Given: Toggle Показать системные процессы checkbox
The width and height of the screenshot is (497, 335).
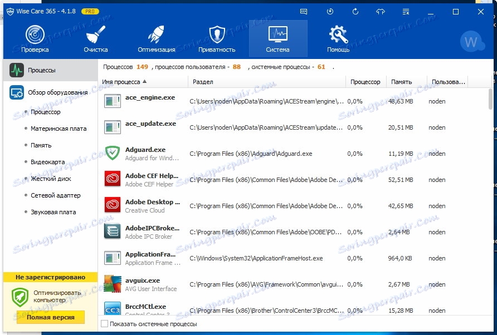Looking at the screenshot, I should tap(104, 324).
